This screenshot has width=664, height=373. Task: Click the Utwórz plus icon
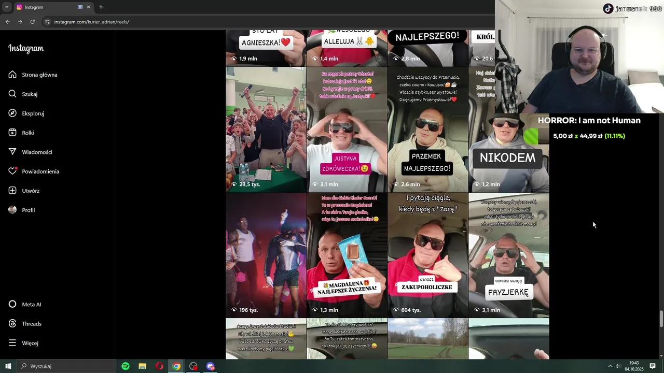tap(12, 191)
